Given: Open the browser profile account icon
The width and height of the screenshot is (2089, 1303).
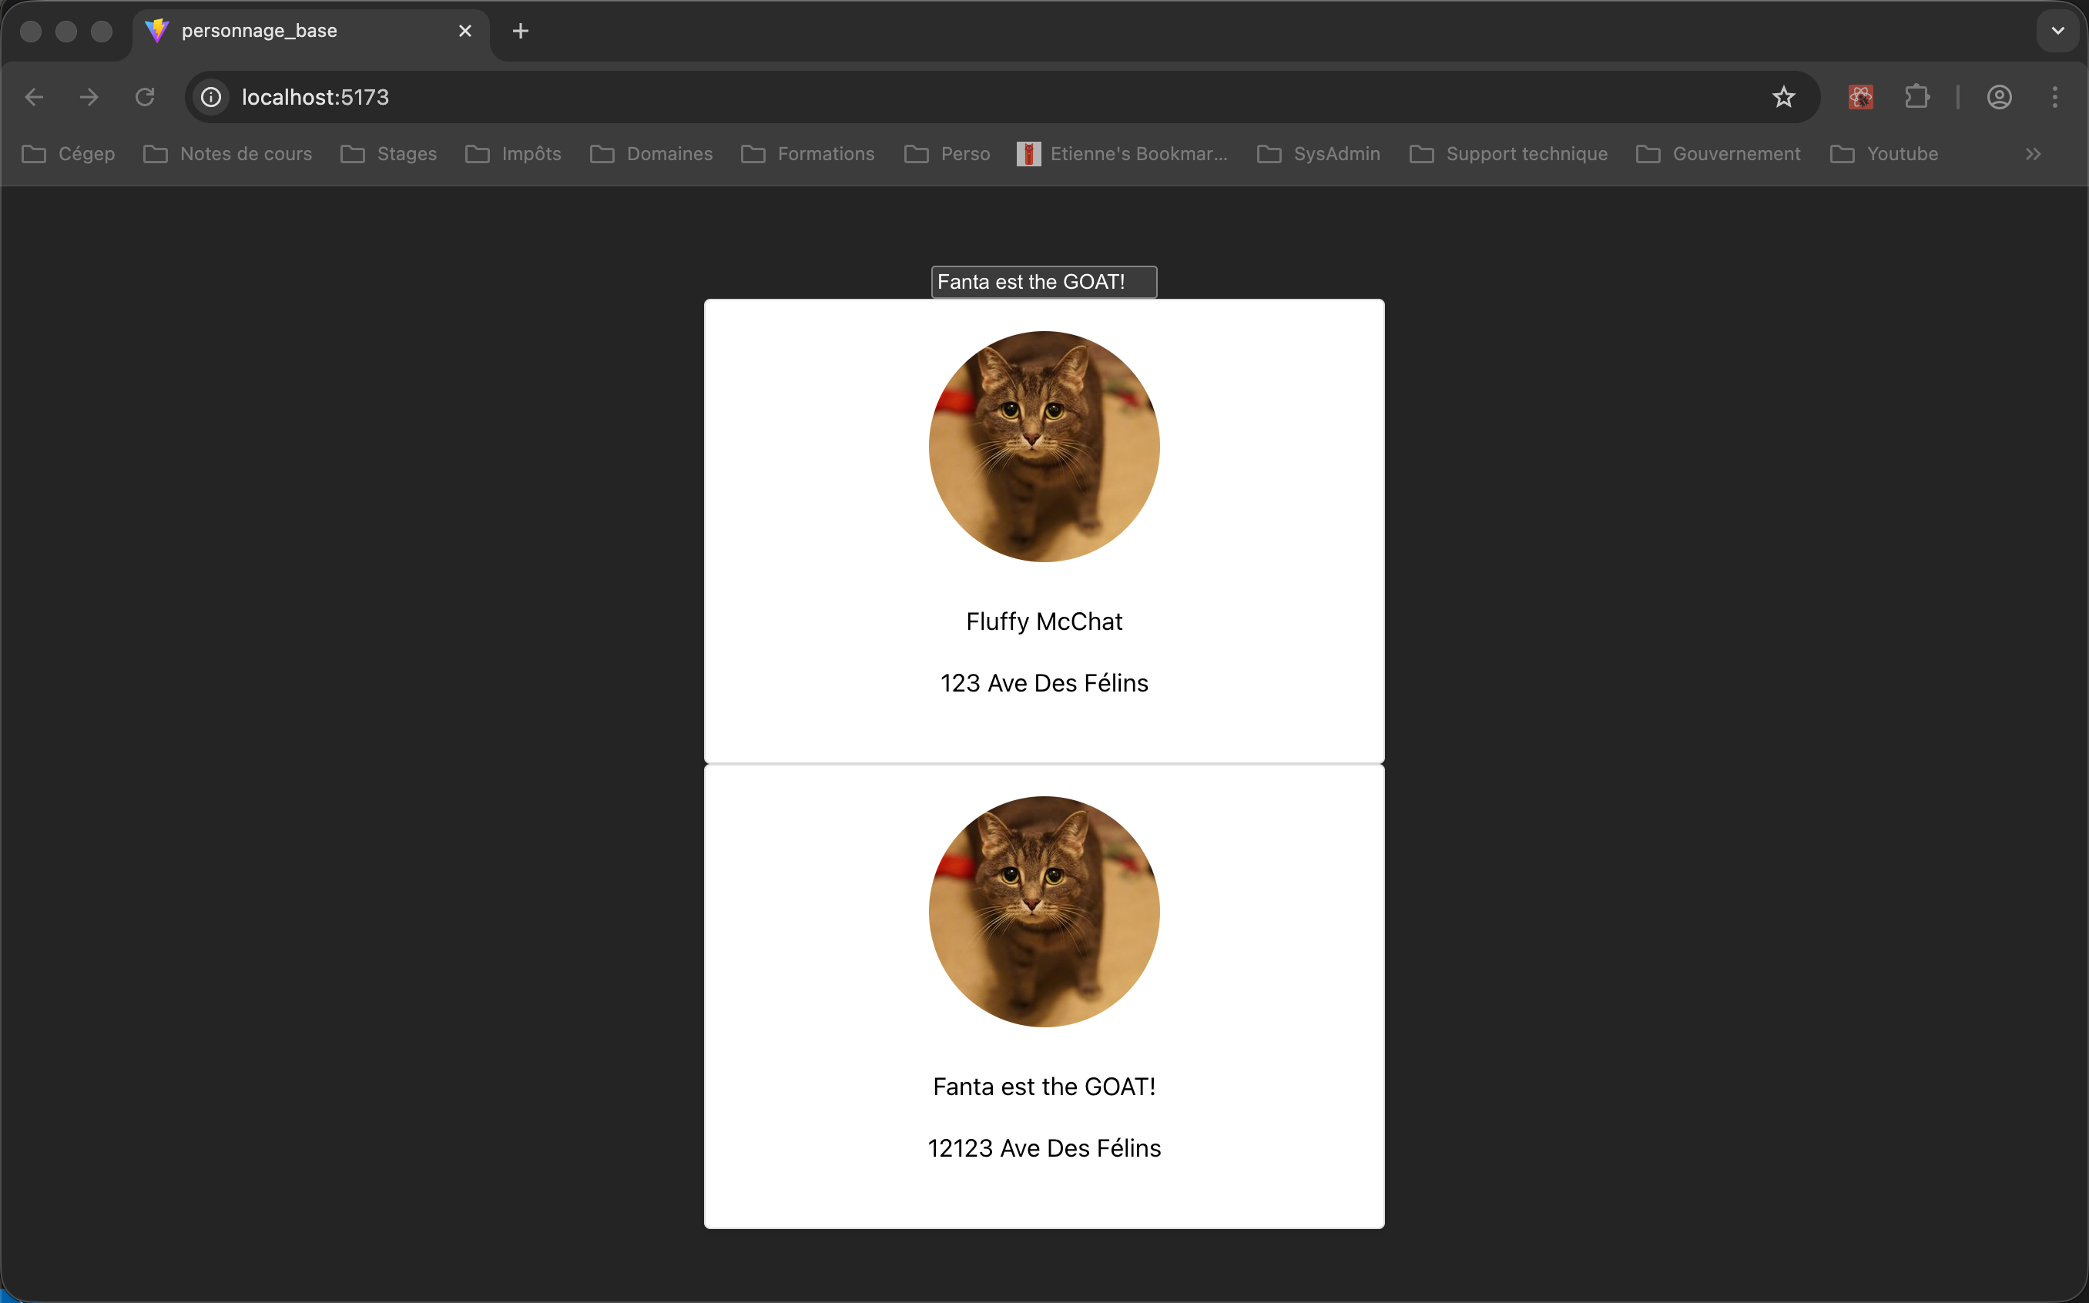Looking at the screenshot, I should pyautogui.click(x=2000, y=96).
